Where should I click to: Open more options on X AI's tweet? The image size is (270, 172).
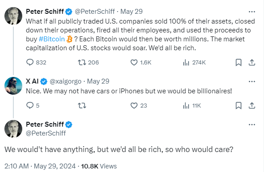click(252, 81)
